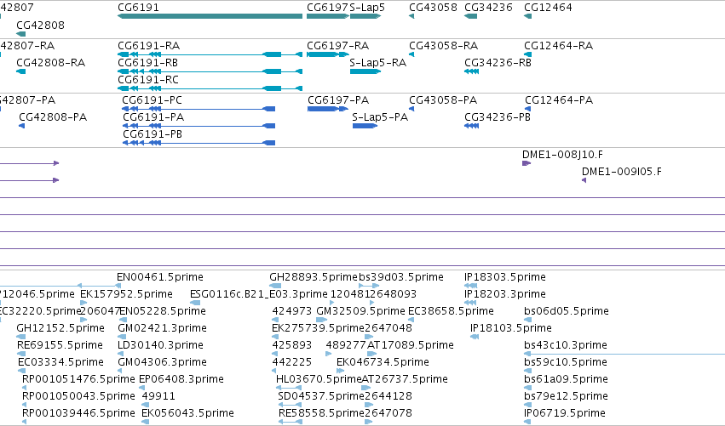Select EST IP18303.5prime
Viewport: 725px width, 426px height.
[x=505, y=277]
